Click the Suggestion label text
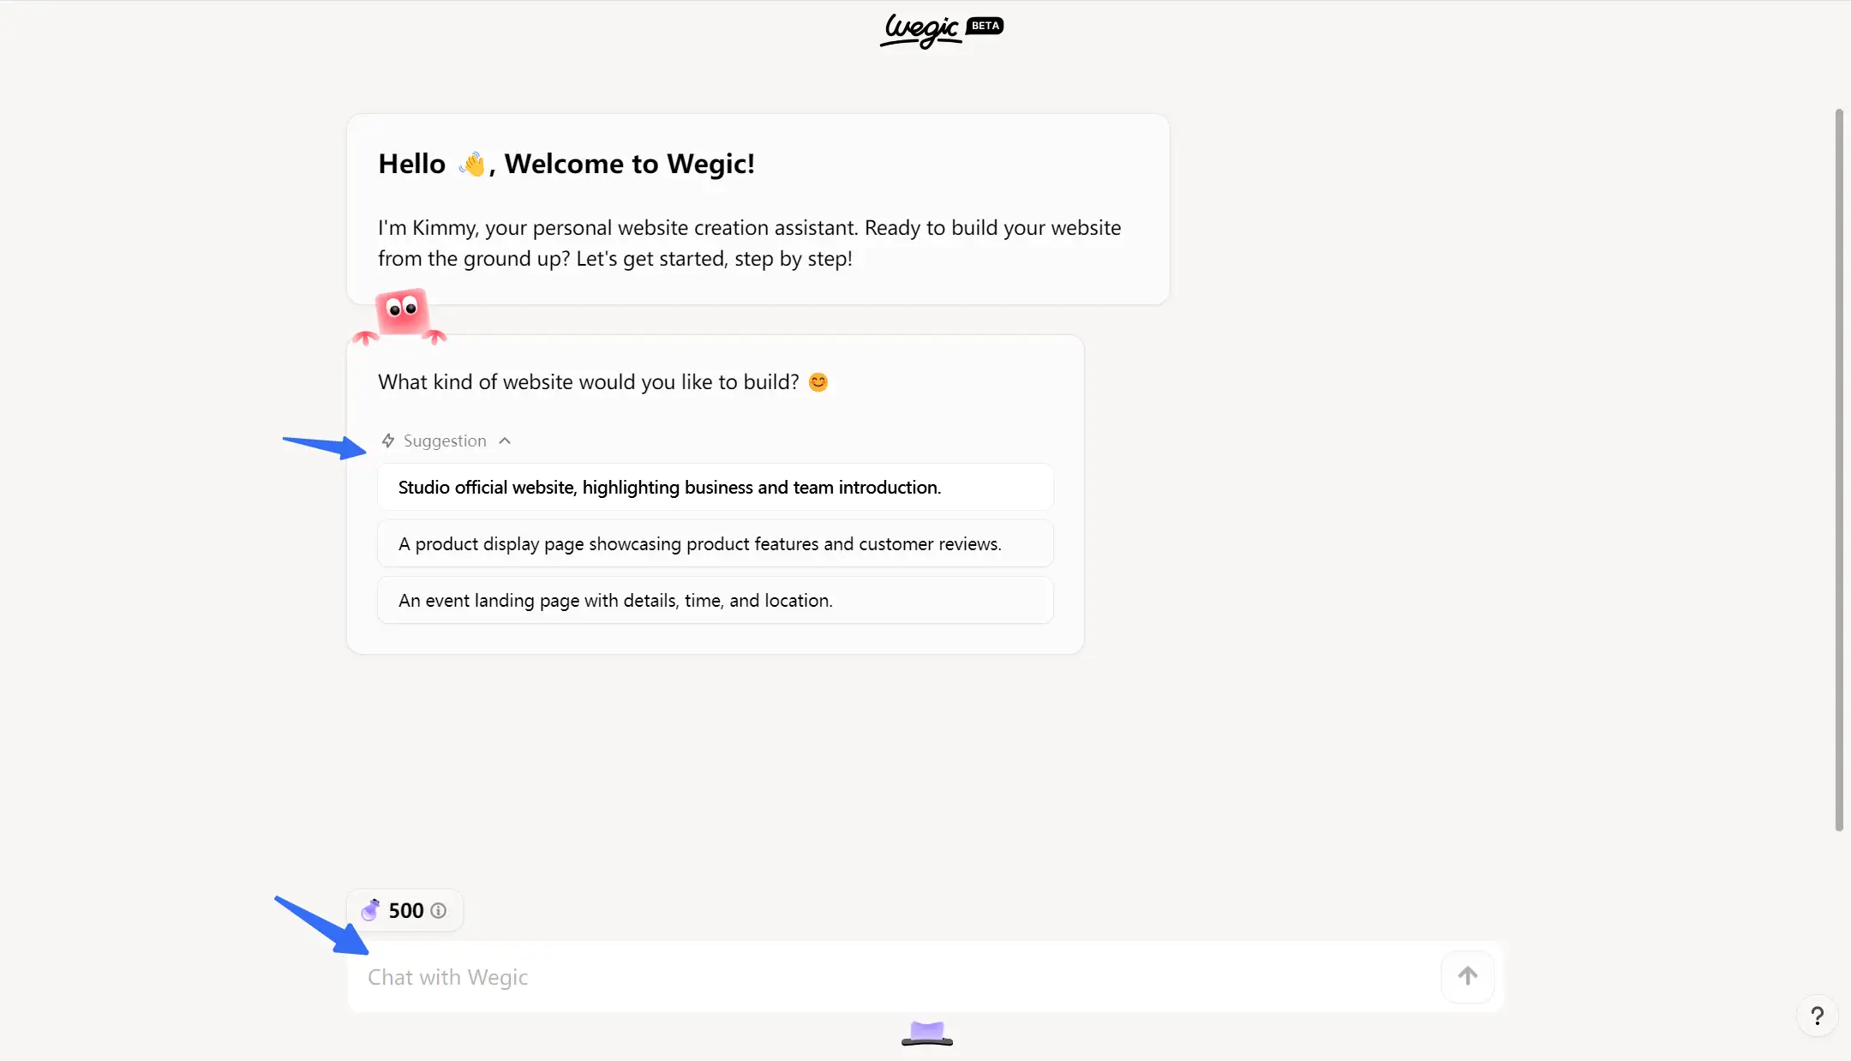1851x1061 pixels. point(445,441)
